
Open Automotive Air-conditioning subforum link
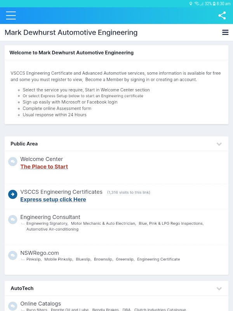[52, 229]
